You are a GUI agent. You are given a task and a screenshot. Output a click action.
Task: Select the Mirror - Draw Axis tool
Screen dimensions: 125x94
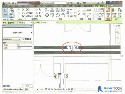(x=63, y=10)
